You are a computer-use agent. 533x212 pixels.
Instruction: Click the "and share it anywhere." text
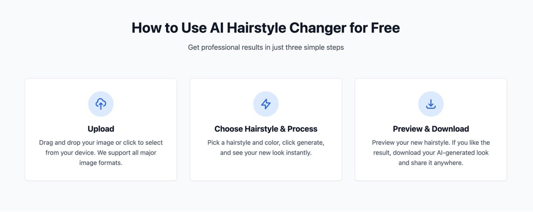(431, 163)
